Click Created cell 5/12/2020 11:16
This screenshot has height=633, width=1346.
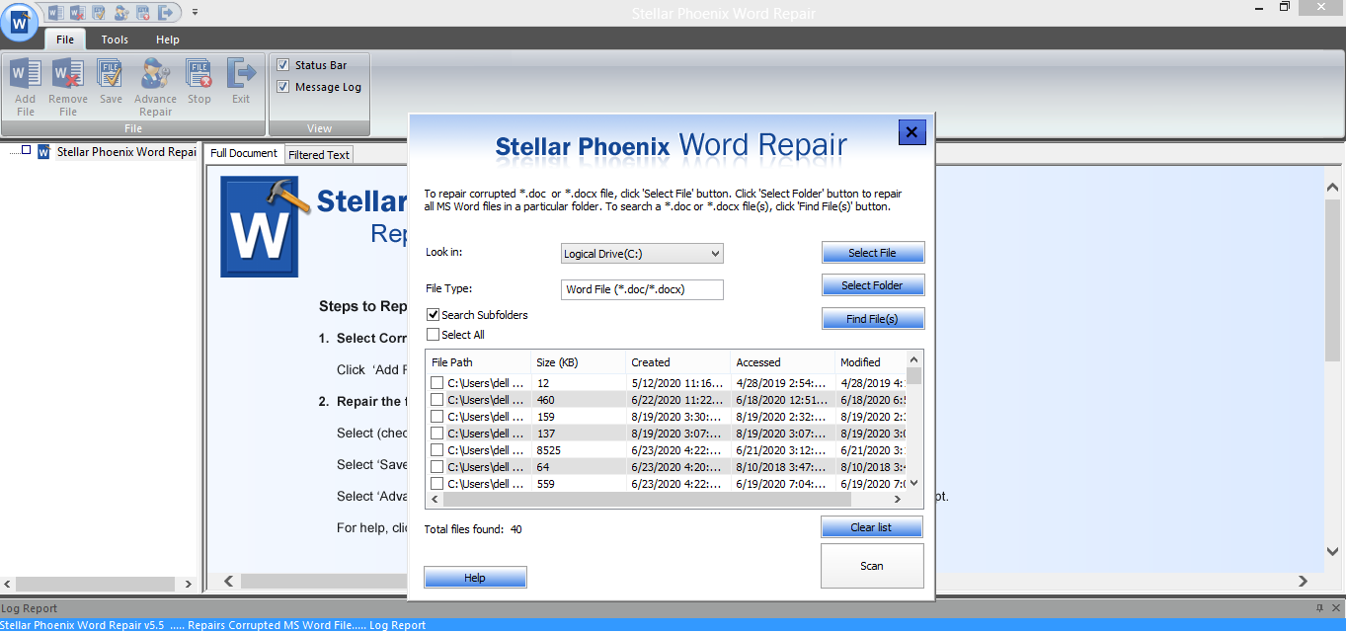click(x=678, y=383)
